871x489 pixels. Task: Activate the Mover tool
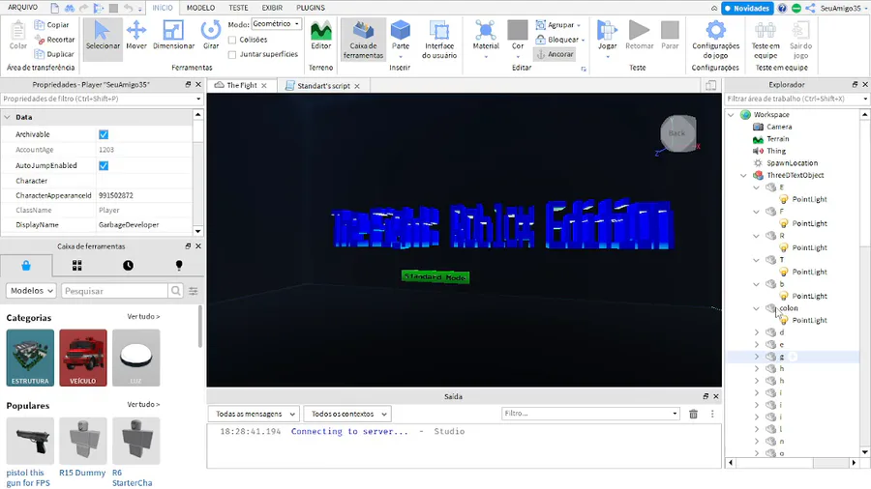coord(136,36)
